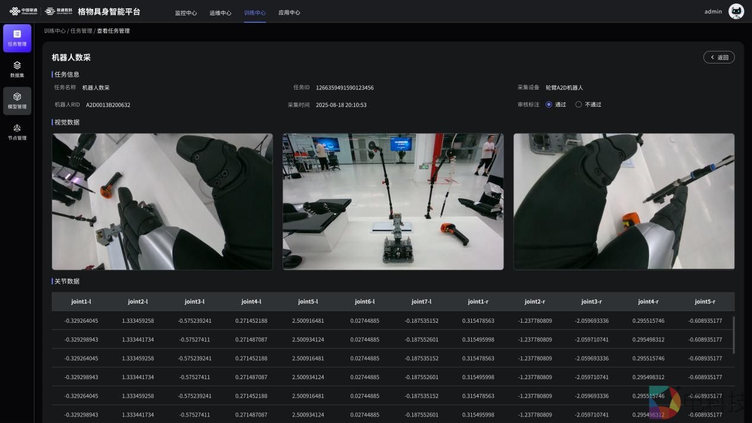Image resolution: width=752 pixels, height=423 pixels.
Task: Open the 任务管理 sidebar icon
Action: (x=17, y=38)
